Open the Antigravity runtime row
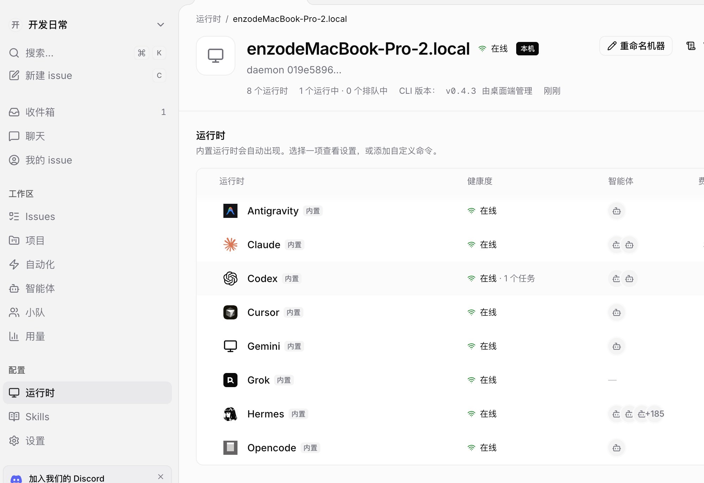Screen dimensions: 704x483 (x=450, y=211)
